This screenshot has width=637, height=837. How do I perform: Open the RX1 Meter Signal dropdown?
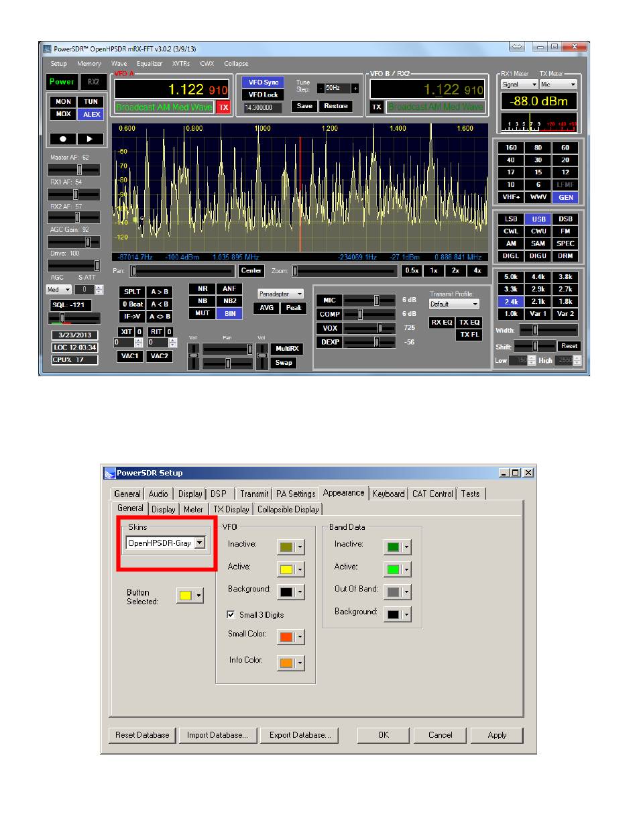tap(519, 85)
